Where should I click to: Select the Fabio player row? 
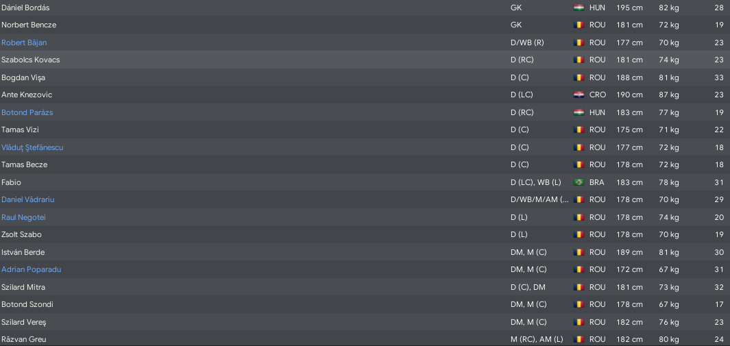tap(365, 182)
